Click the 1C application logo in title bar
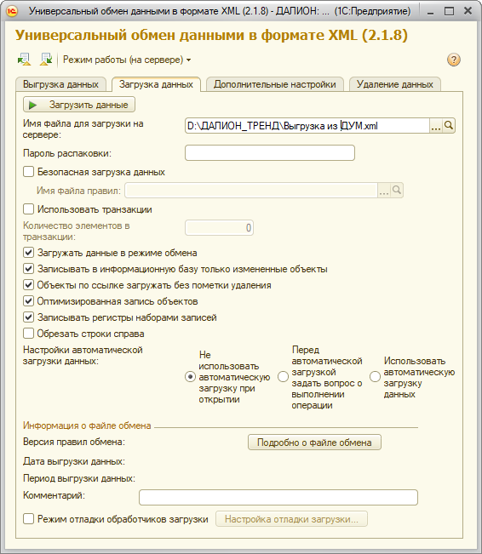The image size is (482, 554). [11, 11]
